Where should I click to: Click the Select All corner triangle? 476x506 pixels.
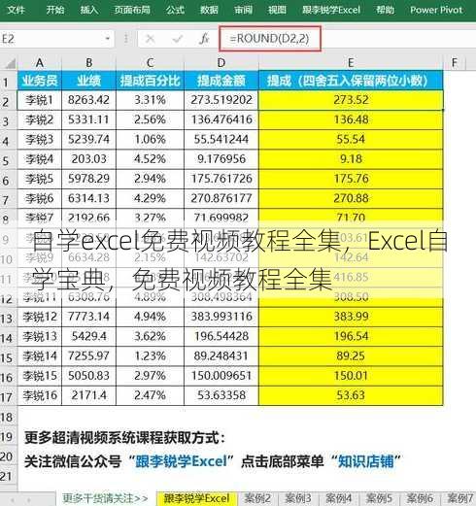click(10, 63)
